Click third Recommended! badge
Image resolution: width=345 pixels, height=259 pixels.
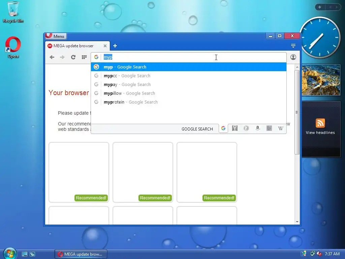[x=219, y=198]
